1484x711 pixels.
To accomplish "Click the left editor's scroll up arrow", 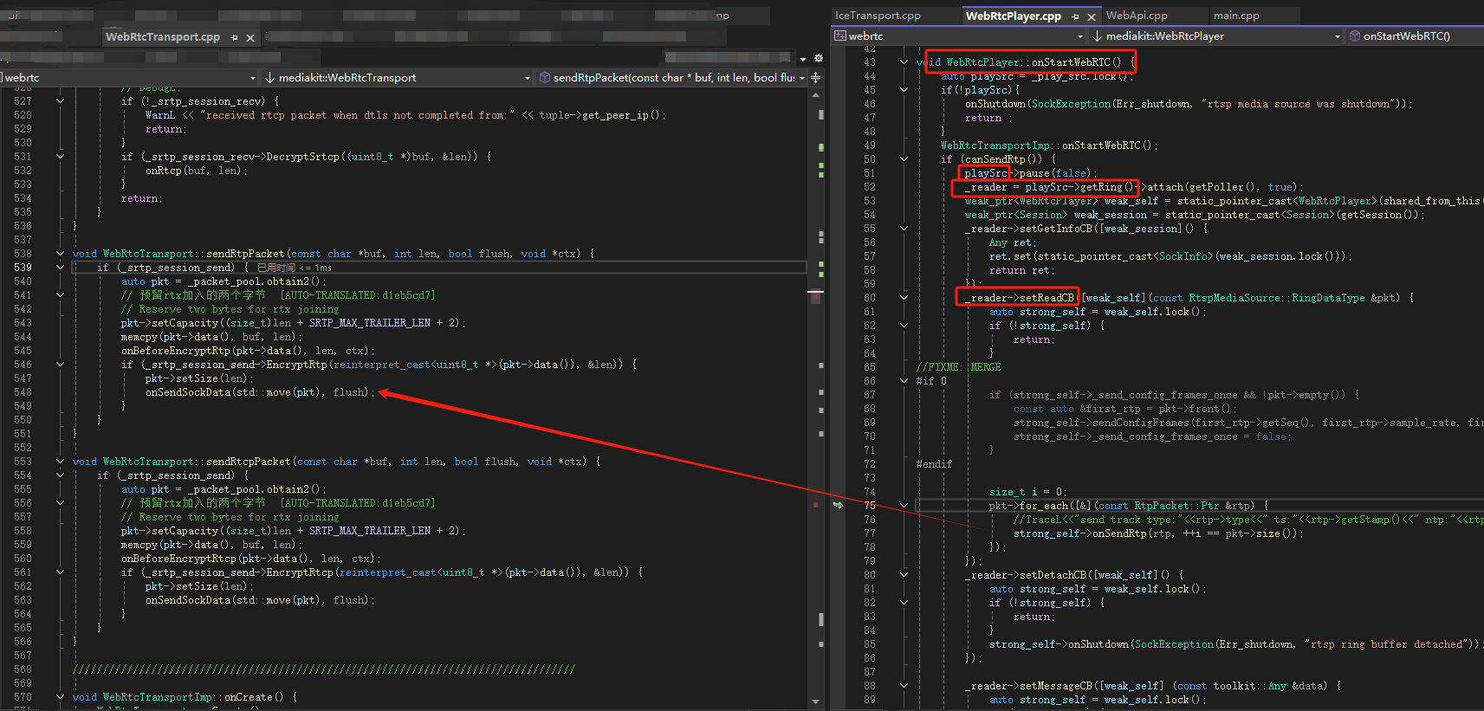I will pyautogui.click(x=815, y=95).
